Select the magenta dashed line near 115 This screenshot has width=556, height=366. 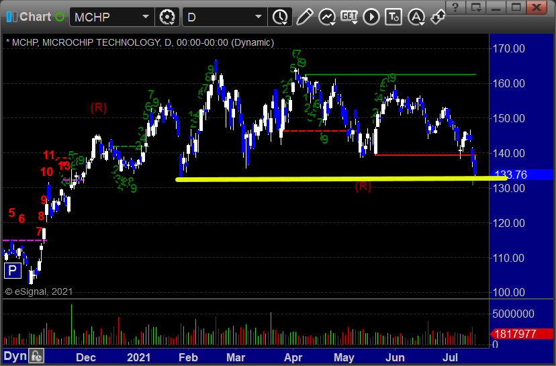(24, 240)
